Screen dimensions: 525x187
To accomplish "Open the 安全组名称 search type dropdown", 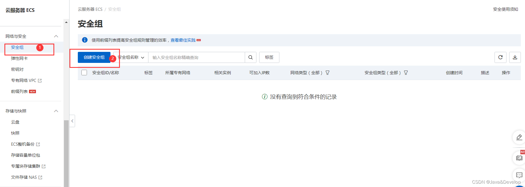I will (x=131, y=57).
